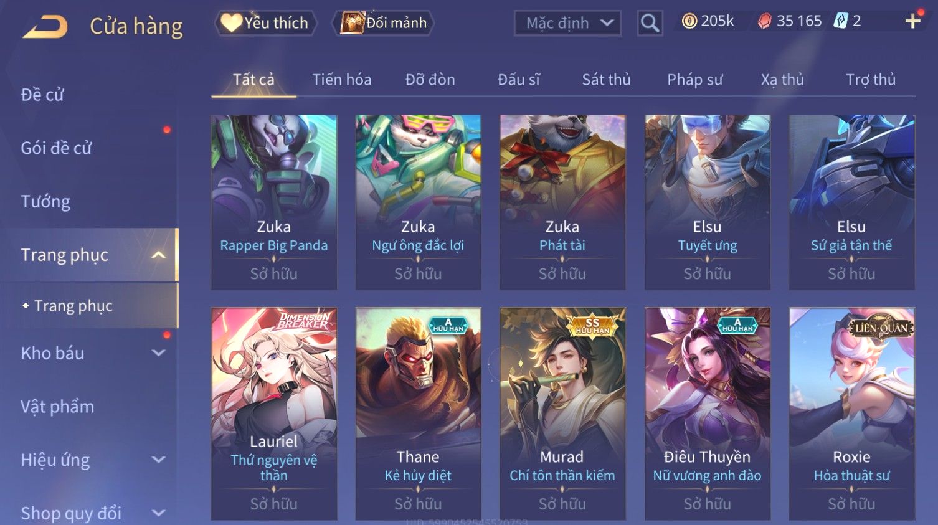Screen dimensions: 938x525
Task: Expand Shop quy đổi section
Action: click(159, 513)
